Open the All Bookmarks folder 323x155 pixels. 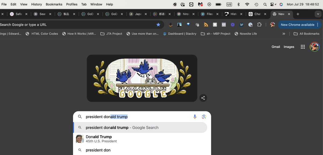307,34
